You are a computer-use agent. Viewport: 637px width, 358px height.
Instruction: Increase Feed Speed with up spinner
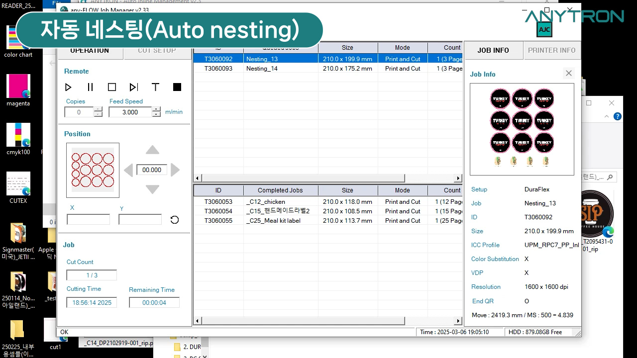click(156, 110)
